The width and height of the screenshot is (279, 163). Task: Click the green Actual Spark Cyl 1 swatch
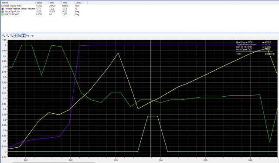coord(3,11)
